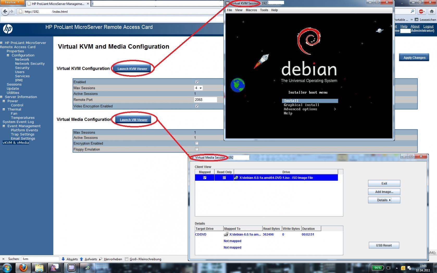Screen dimensions: 437x273
Task: Toggle Virtual Media Encryption Enabled checkbox
Action: pos(197,143)
